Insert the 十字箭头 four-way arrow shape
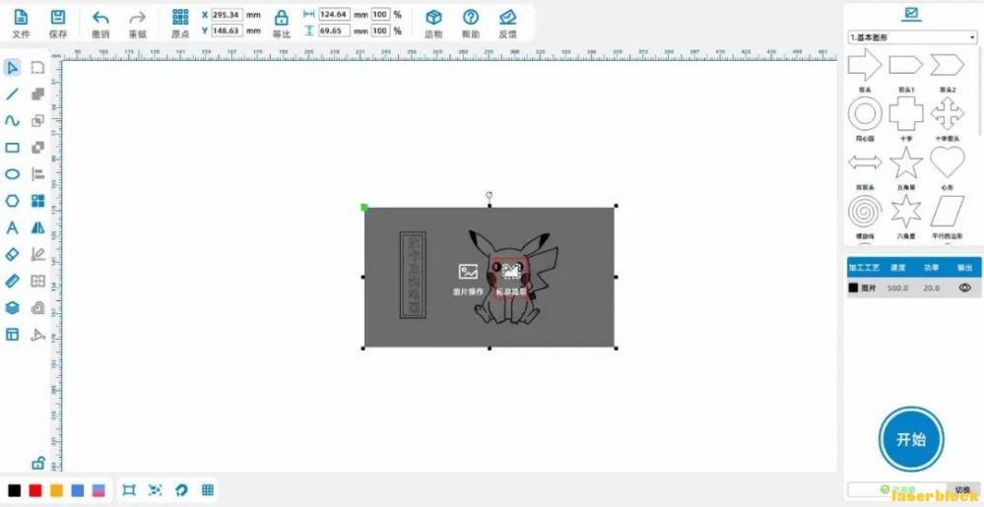Image resolution: width=984 pixels, height=507 pixels. tap(947, 113)
